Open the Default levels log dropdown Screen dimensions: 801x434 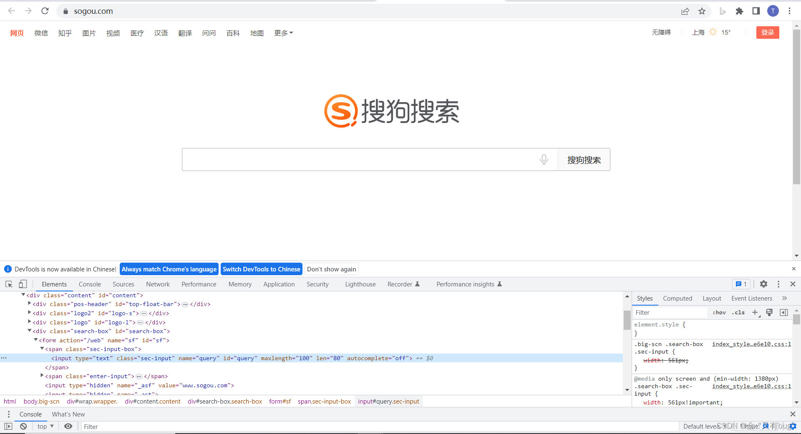(x=704, y=426)
